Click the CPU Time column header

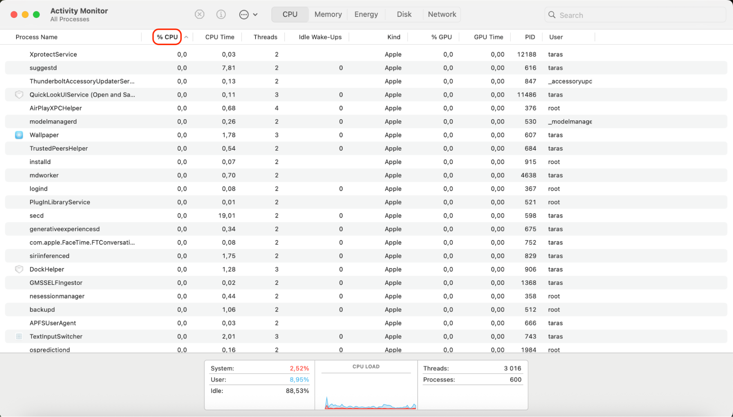point(219,37)
